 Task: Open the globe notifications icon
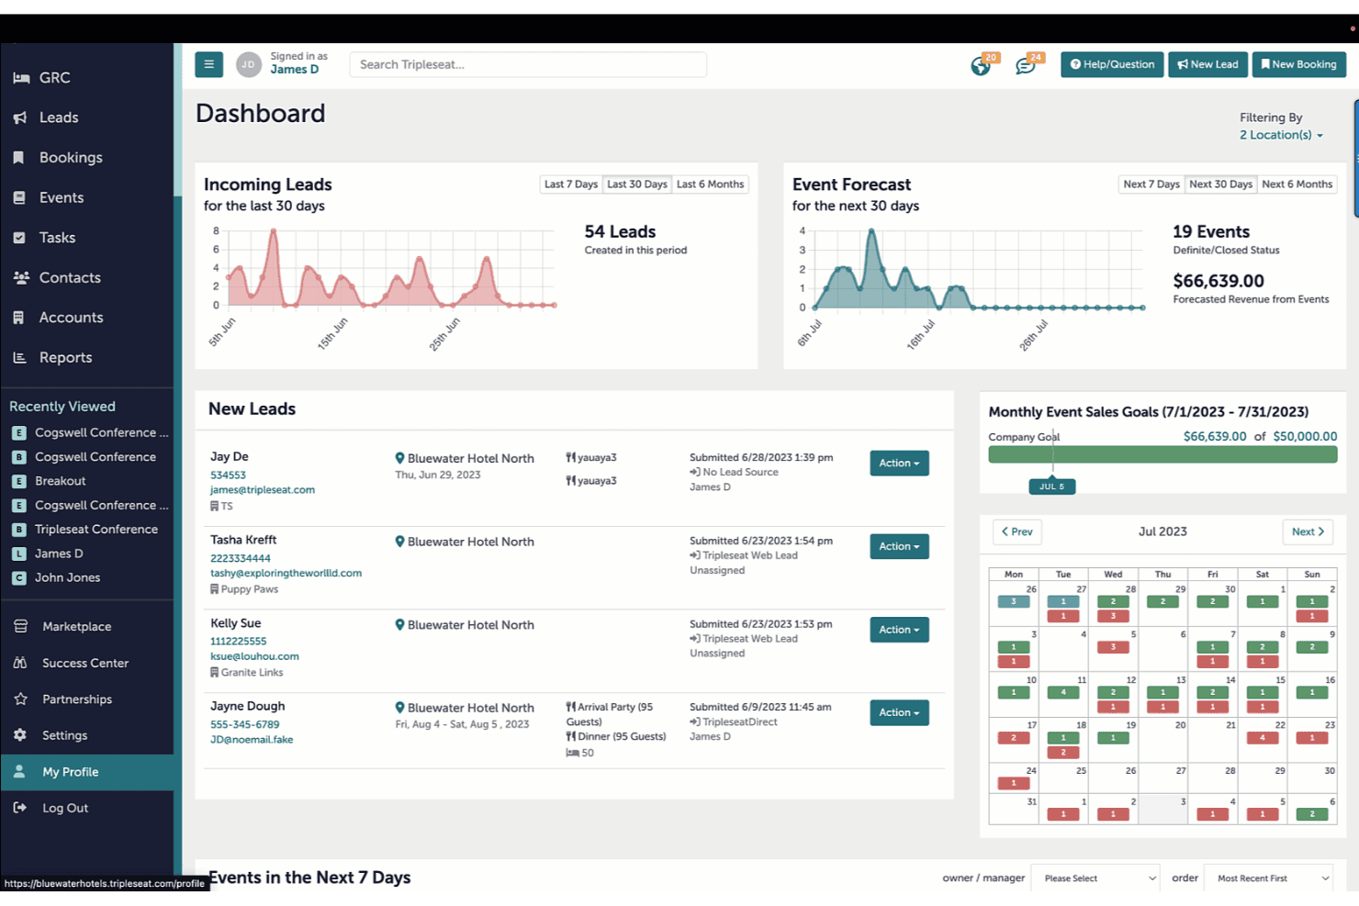981,66
